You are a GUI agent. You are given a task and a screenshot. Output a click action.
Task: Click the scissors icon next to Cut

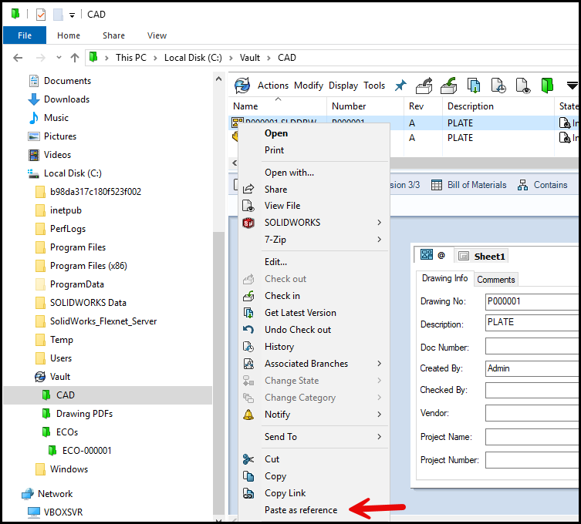[248, 459]
